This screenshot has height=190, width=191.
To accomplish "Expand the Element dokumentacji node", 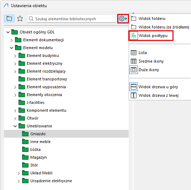I will pos(11,40).
